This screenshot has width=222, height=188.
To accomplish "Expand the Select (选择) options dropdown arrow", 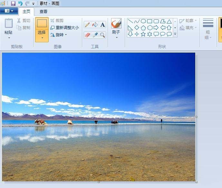I will pyautogui.click(x=42, y=38).
